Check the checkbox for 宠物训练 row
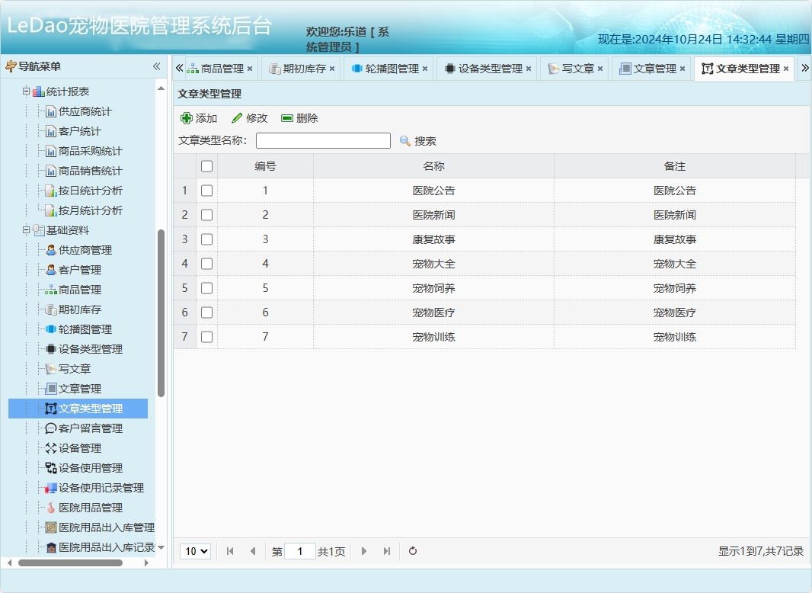Screen dimensions: 812x593 pos(206,336)
